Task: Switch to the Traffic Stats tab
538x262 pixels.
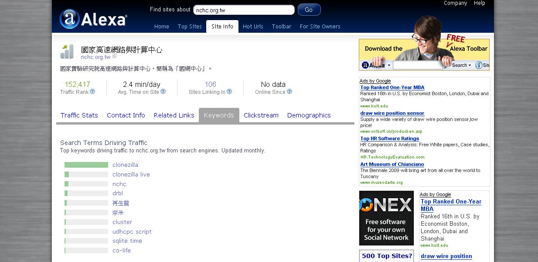Action: pyautogui.click(x=79, y=115)
